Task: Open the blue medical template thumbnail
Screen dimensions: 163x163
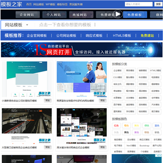Action: click(81, 79)
